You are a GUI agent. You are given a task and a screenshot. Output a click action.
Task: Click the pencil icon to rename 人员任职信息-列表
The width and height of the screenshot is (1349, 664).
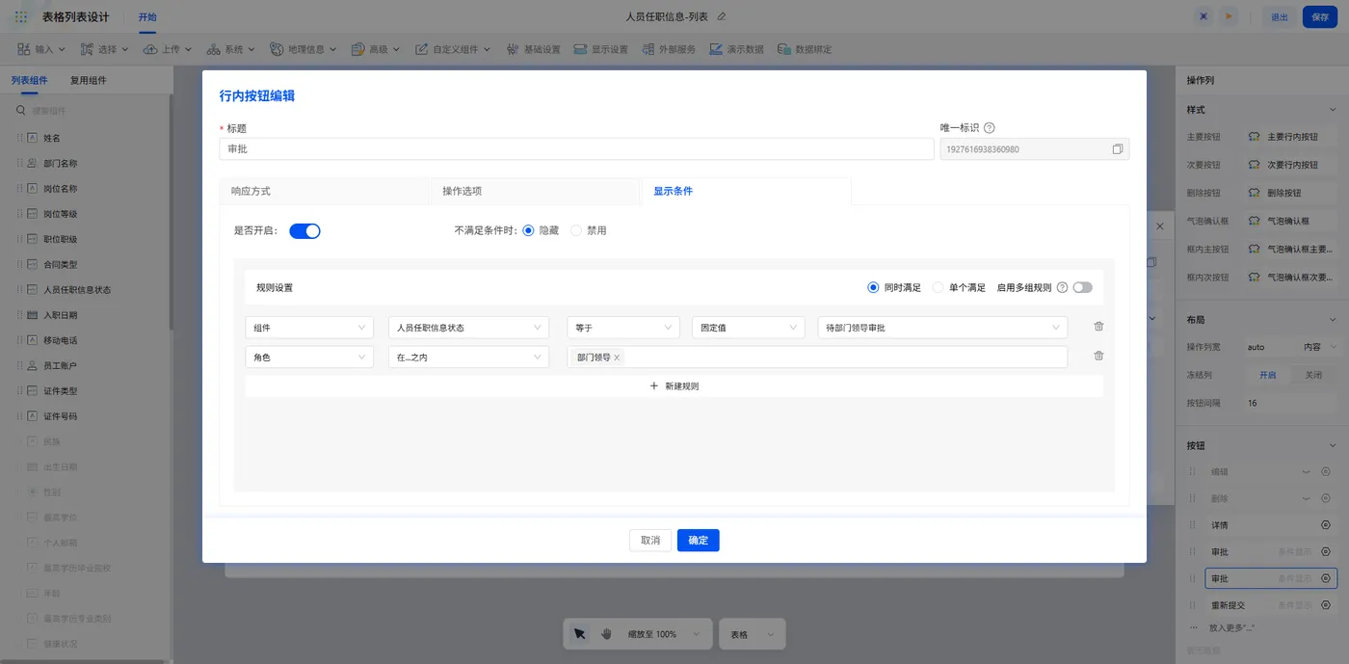click(722, 16)
